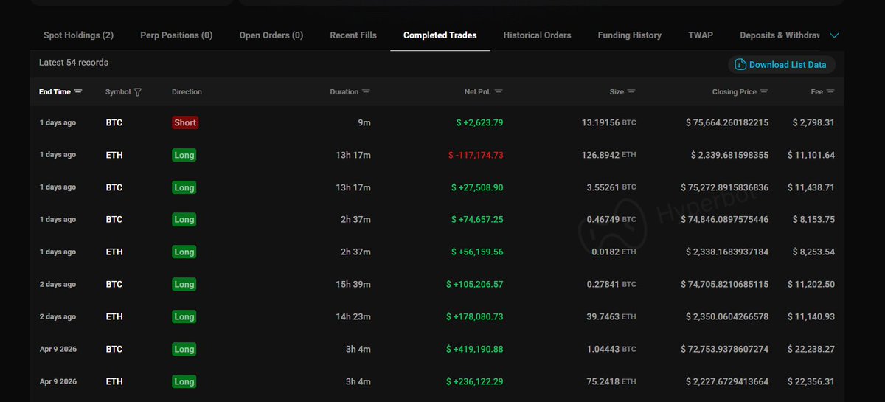Click the +419,190.88 BTC trade PnL
Image resolution: width=885 pixels, height=402 pixels.
click(474, 349)
